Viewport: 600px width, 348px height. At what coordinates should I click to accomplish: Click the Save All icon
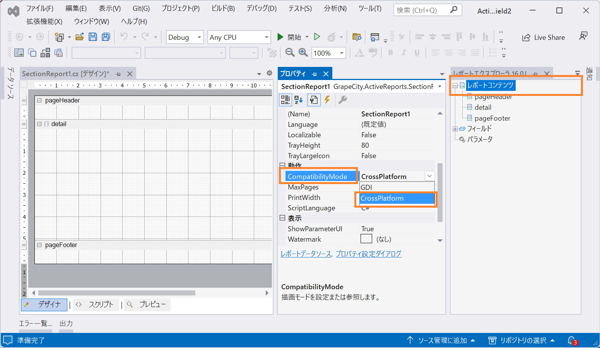[x=106, y=37]
